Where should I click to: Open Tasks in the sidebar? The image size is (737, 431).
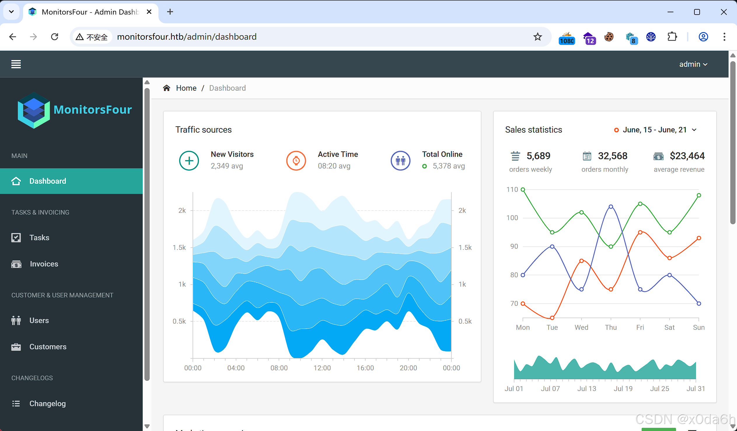pos(39,238)
